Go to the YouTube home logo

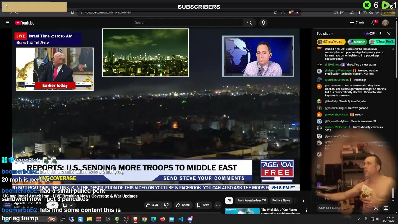coord(25,22)
